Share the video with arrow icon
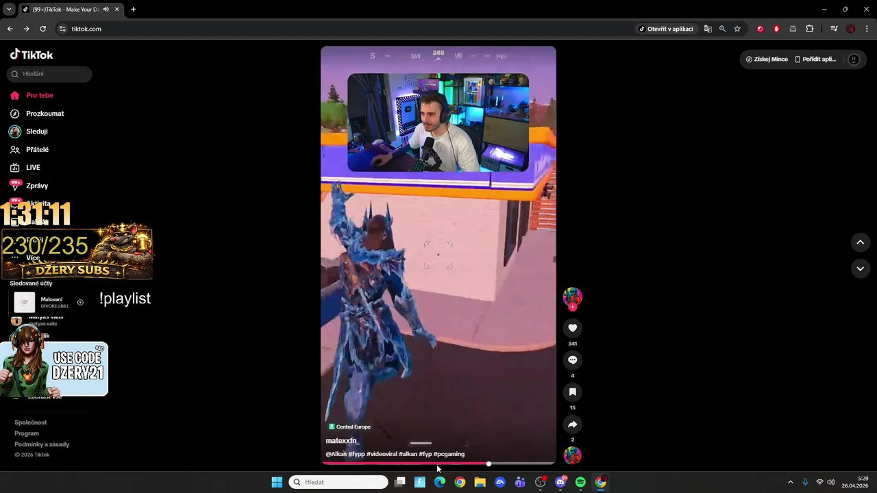Image resolution: width=877 pixels, height=493 pixels. [x=573, y=425]
